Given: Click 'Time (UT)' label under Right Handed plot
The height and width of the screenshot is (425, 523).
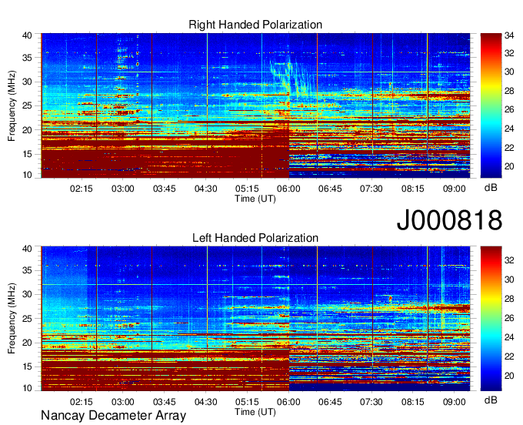Looking at the screenshot, I should [x=255, y=199].
